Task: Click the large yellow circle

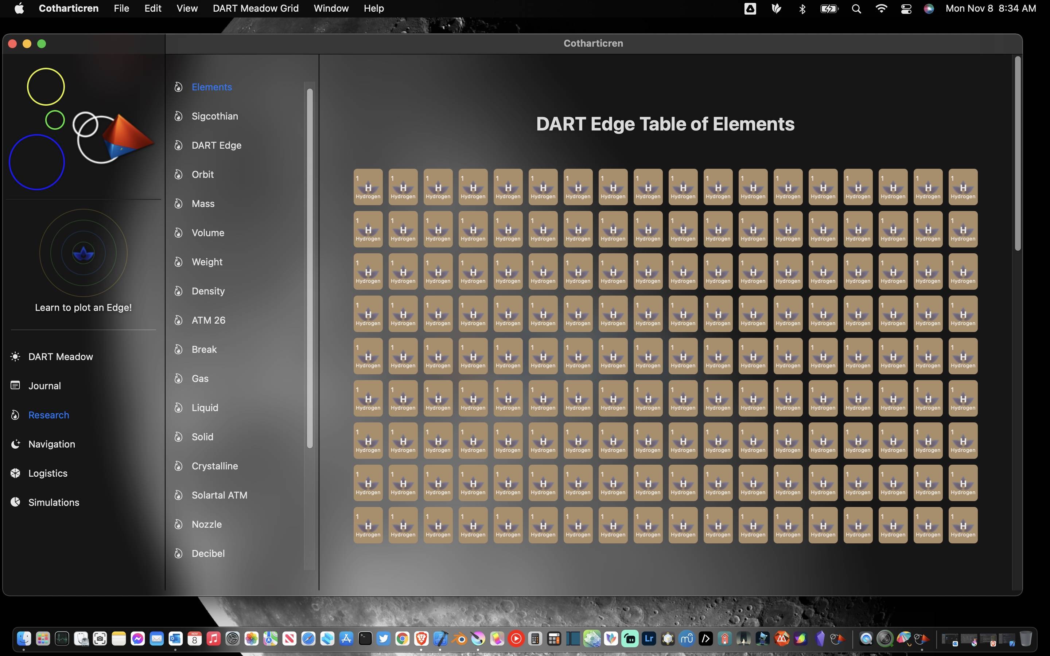Action: click(x=46, y=87)
